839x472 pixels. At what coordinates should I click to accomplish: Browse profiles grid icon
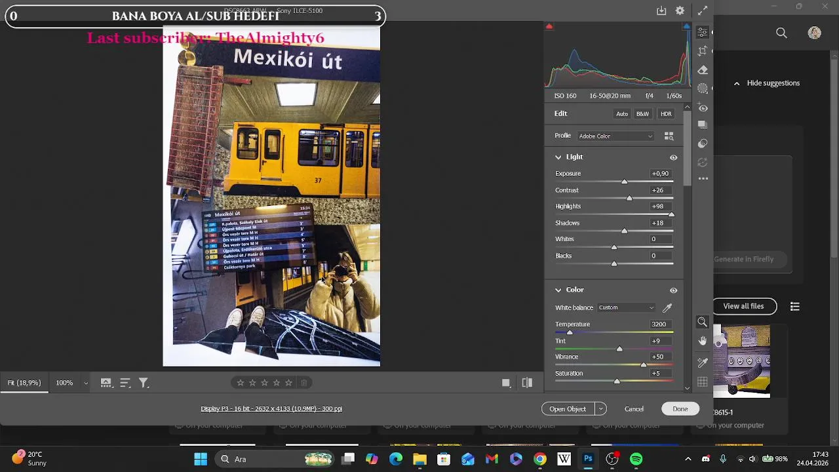[669, 136]
